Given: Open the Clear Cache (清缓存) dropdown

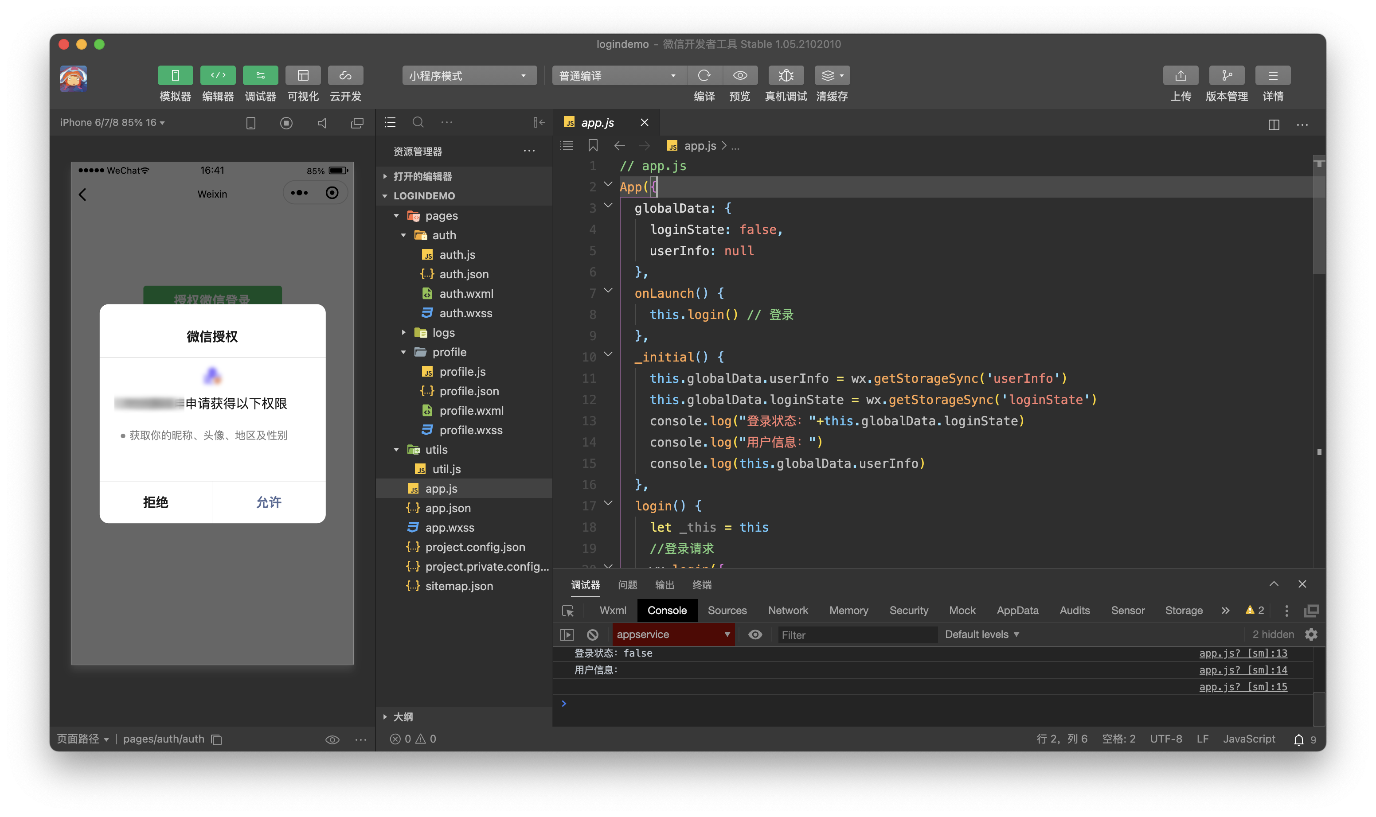Looking at the screenshot, I should [x=833, y=75].
